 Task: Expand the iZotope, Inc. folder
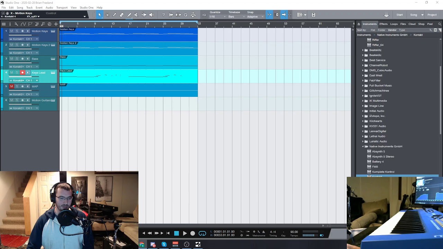click(363, 116)
